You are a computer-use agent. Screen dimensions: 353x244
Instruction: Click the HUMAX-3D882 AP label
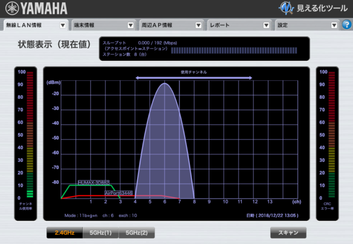pos(94,182)
